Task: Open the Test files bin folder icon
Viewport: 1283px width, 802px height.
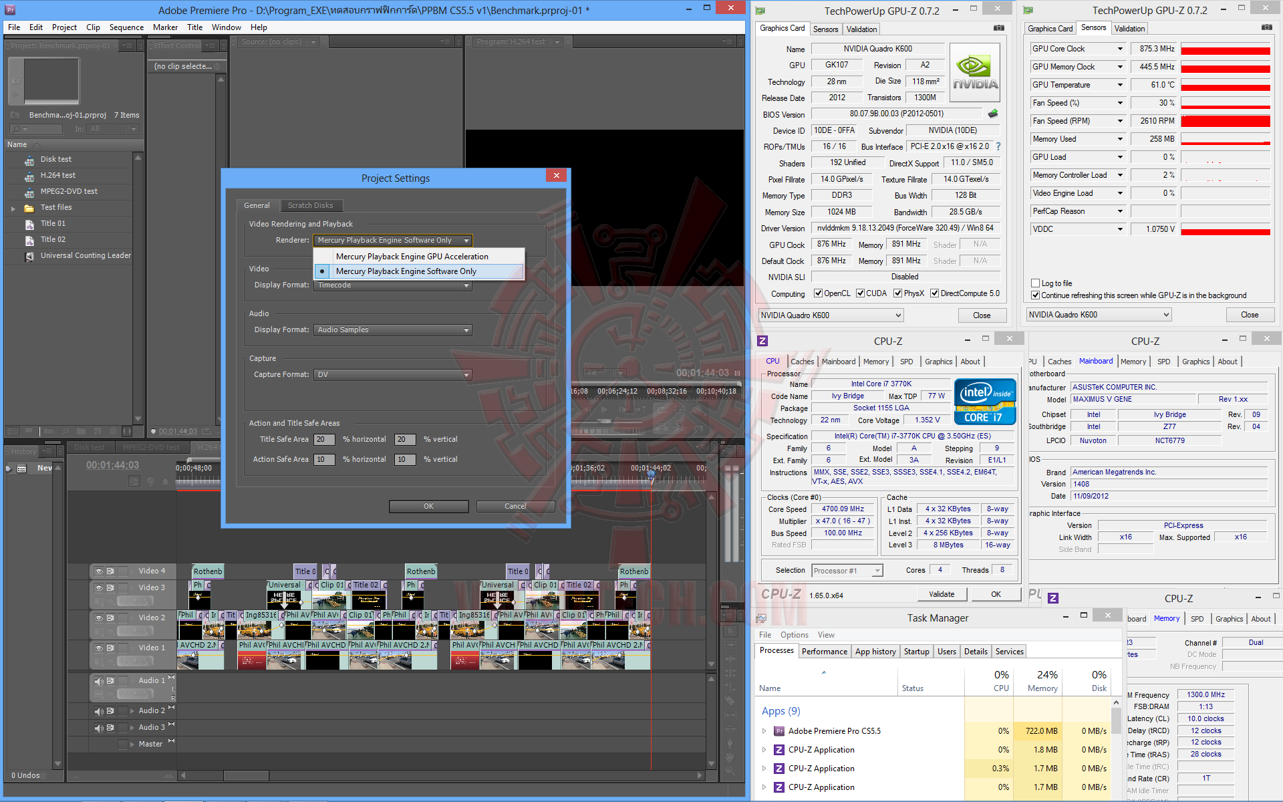Action: click(x=29, y=209)
